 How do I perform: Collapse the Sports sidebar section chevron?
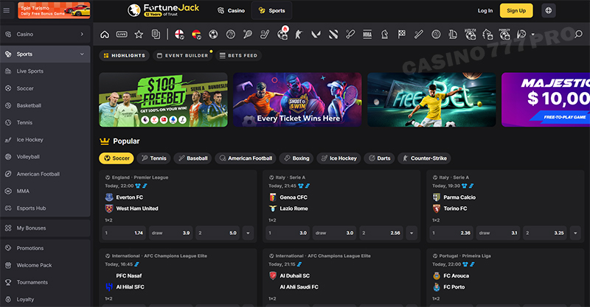click(x=82, y=54)
